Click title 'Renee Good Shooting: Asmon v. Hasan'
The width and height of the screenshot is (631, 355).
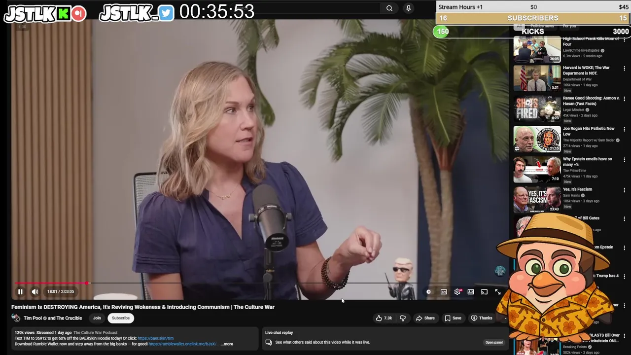click(591, 101)
